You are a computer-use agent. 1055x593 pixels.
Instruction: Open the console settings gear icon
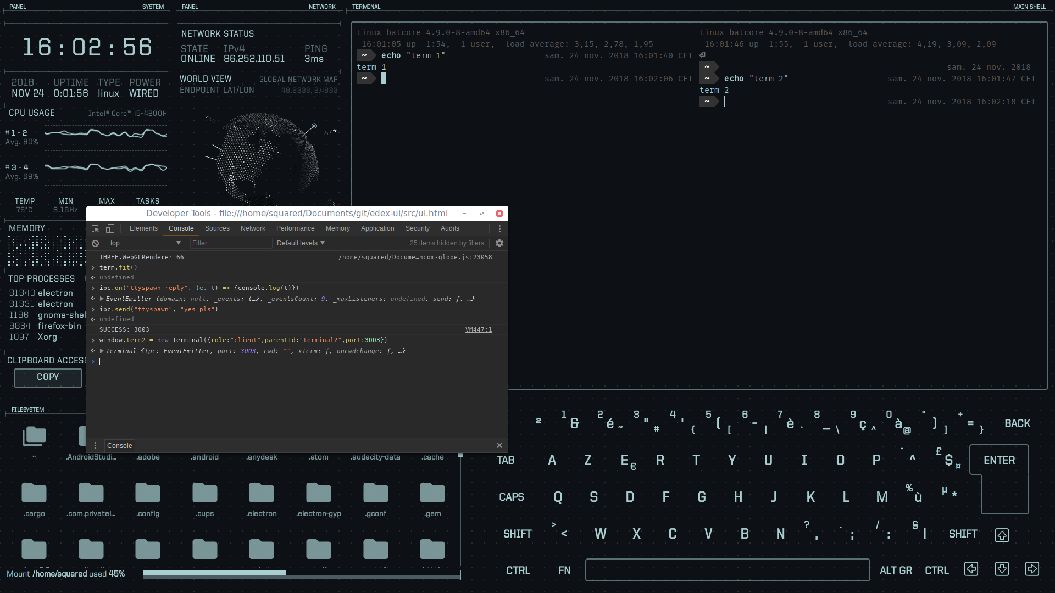[499, 243]
